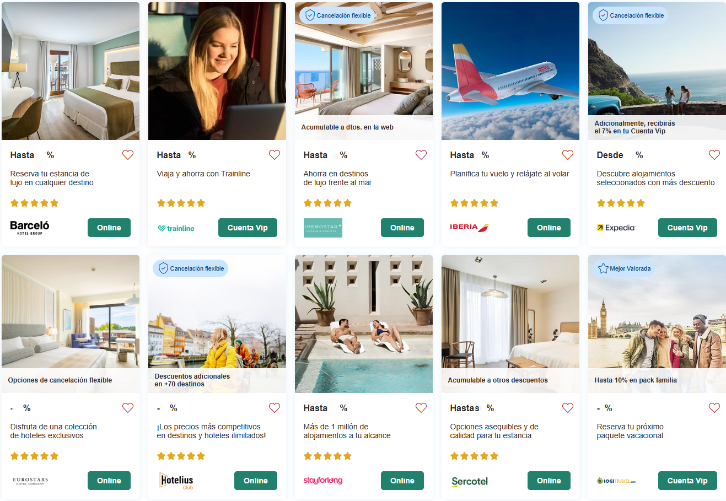Screen dimensions: 726x501
Task: Open the London Mejor Valorada image
Action: click(657, 324)
